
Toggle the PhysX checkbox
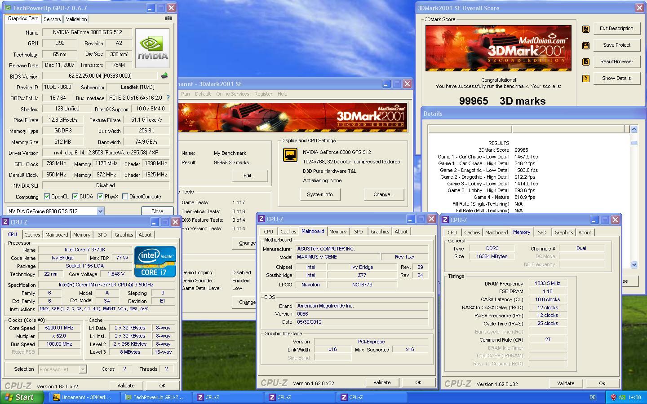(x=100, y=197)
